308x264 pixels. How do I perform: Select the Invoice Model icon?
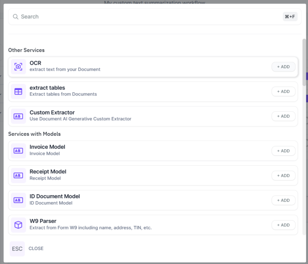18,151
